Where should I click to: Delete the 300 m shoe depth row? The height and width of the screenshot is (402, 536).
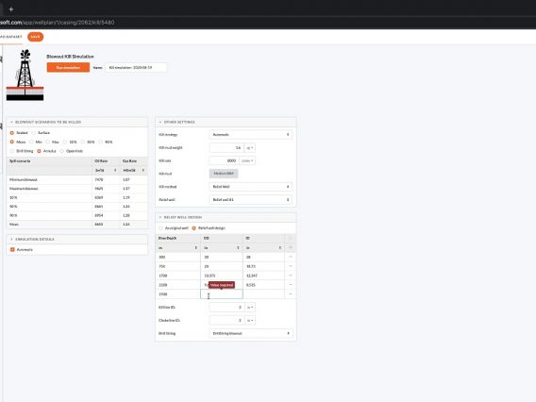[x=291, y=257]
